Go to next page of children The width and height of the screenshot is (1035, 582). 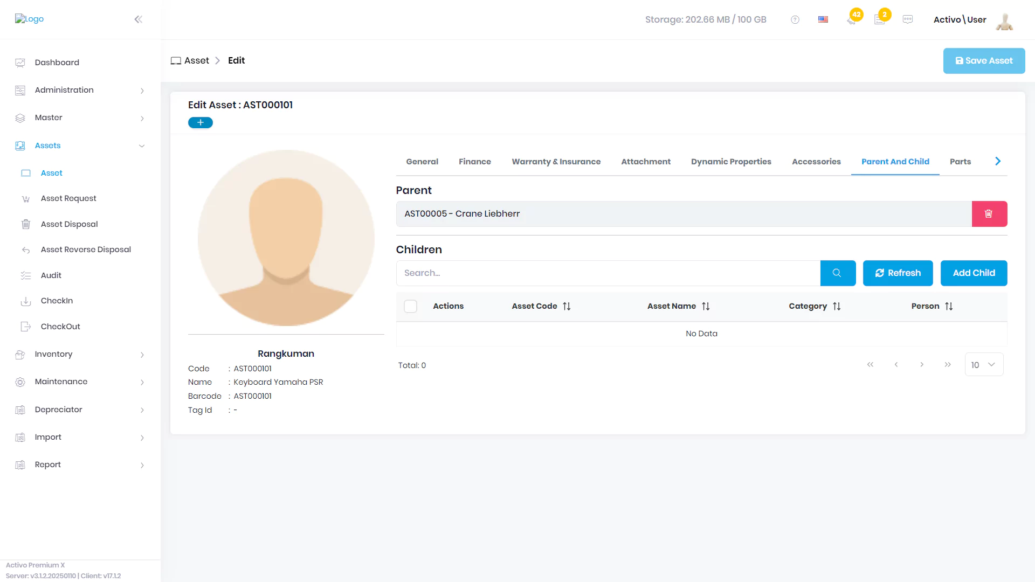click(x=922, y=365)
